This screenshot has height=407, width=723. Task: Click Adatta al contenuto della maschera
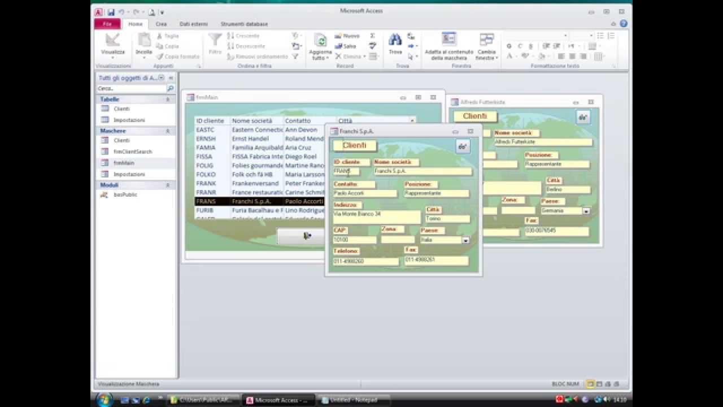(x=449, y=46)
